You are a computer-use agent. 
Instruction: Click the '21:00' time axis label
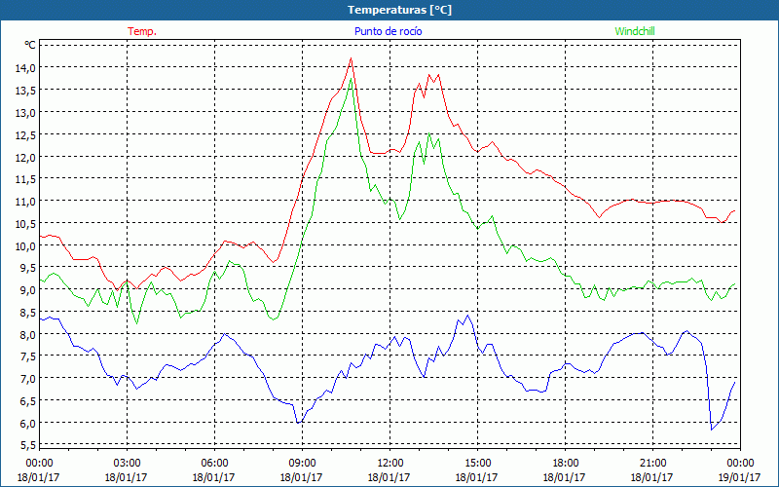point(652,464)
